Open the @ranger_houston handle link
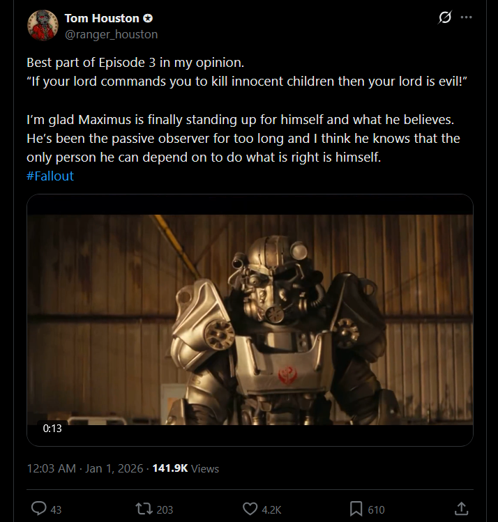The width and height of the screenshot is (498, 522). click(x=111, y=34)
